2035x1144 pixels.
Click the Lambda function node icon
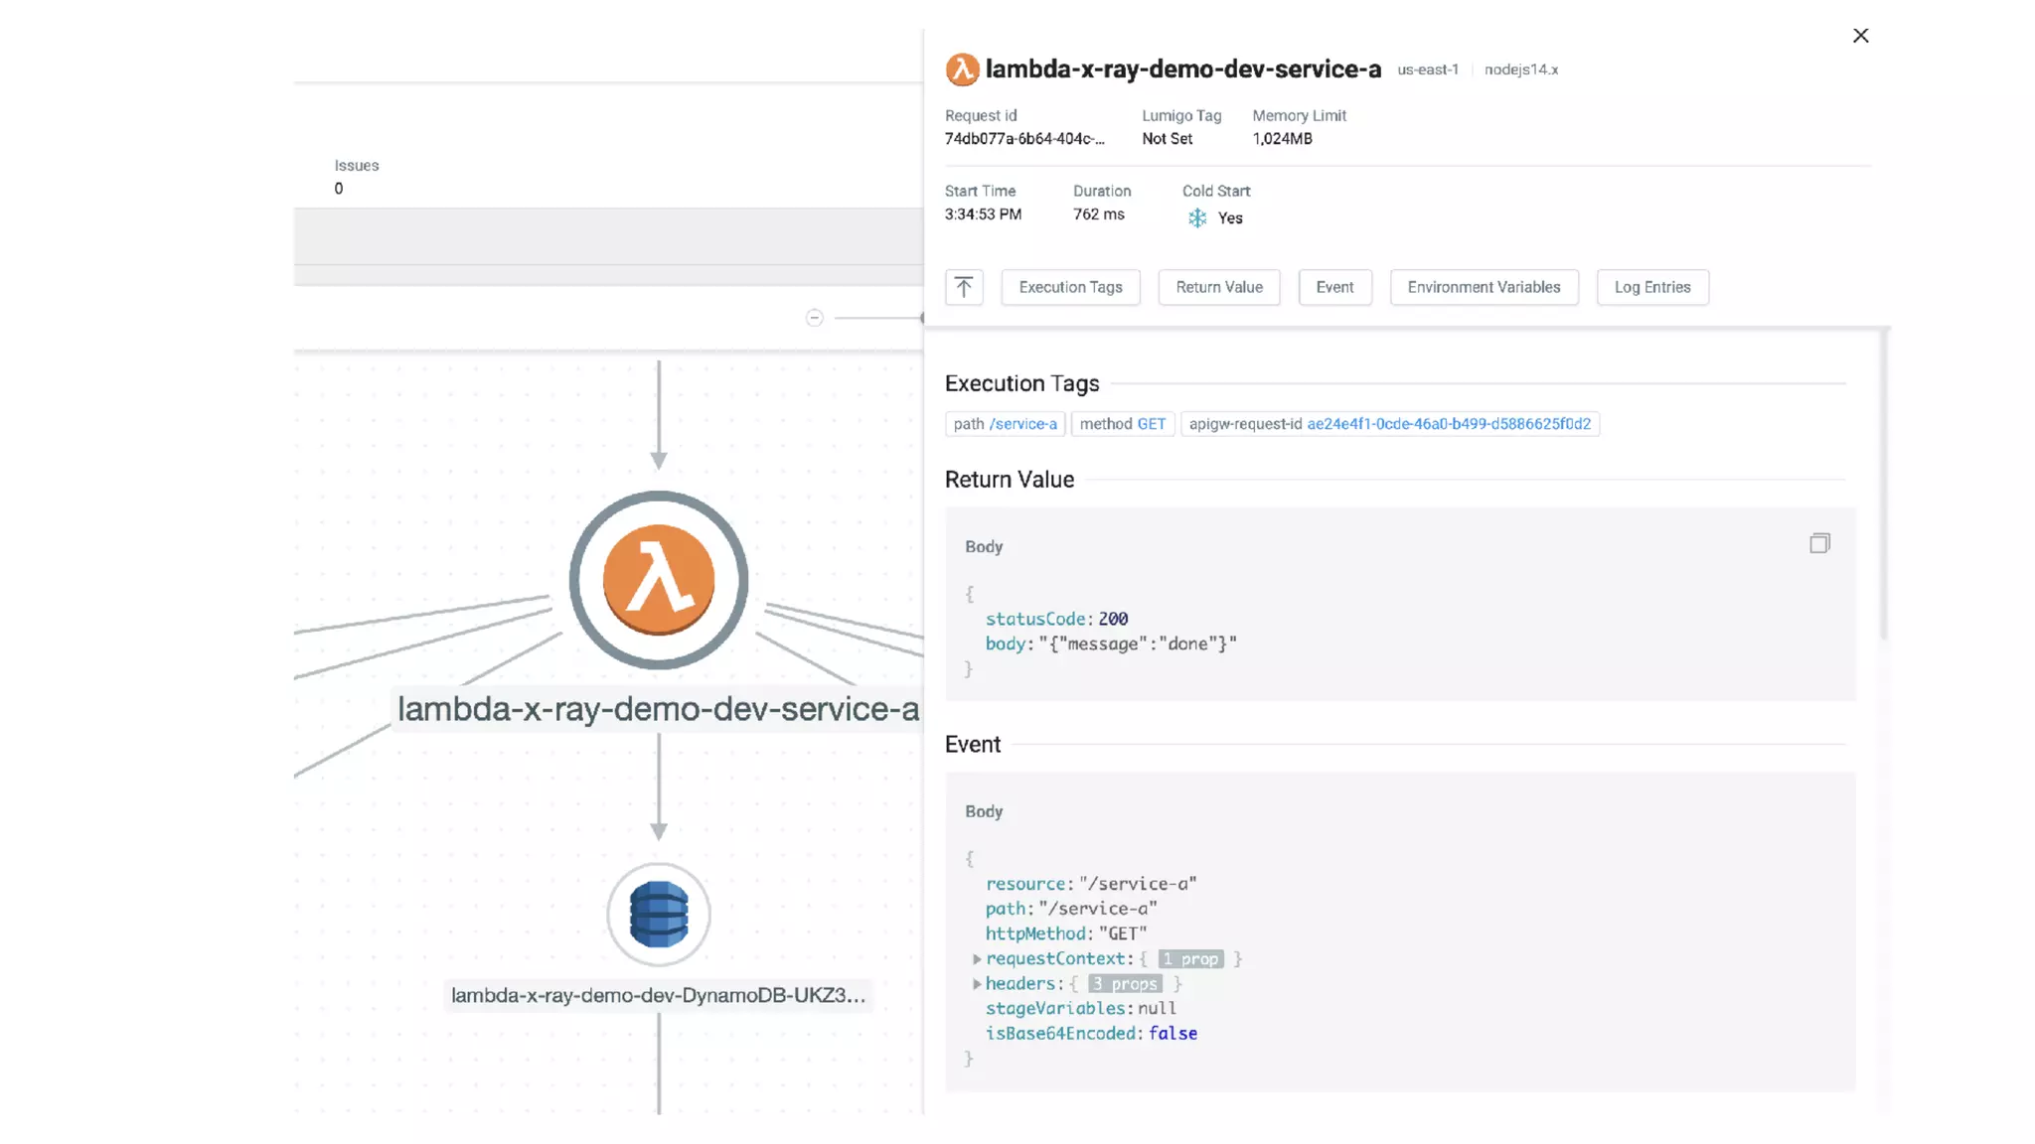pyautogui.click(x=658, y=580)
